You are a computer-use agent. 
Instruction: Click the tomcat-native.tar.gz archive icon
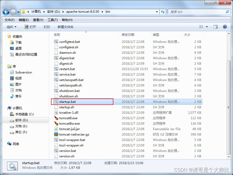(56, 134)
